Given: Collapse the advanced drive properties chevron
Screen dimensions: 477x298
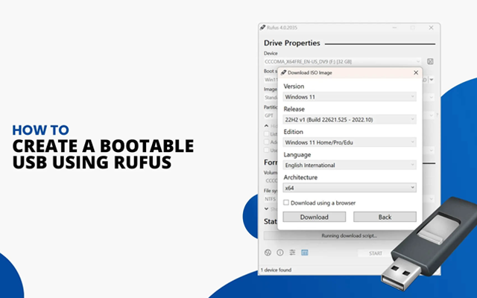Looking at the screenshot, I should tap(266, 125).
